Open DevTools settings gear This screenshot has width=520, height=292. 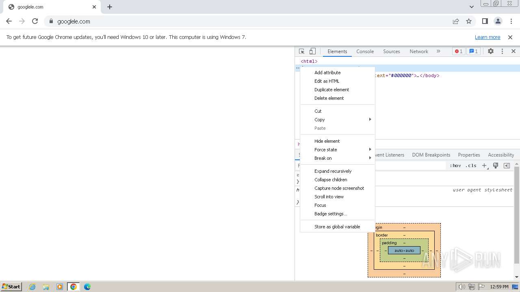(x=491, y=52)
